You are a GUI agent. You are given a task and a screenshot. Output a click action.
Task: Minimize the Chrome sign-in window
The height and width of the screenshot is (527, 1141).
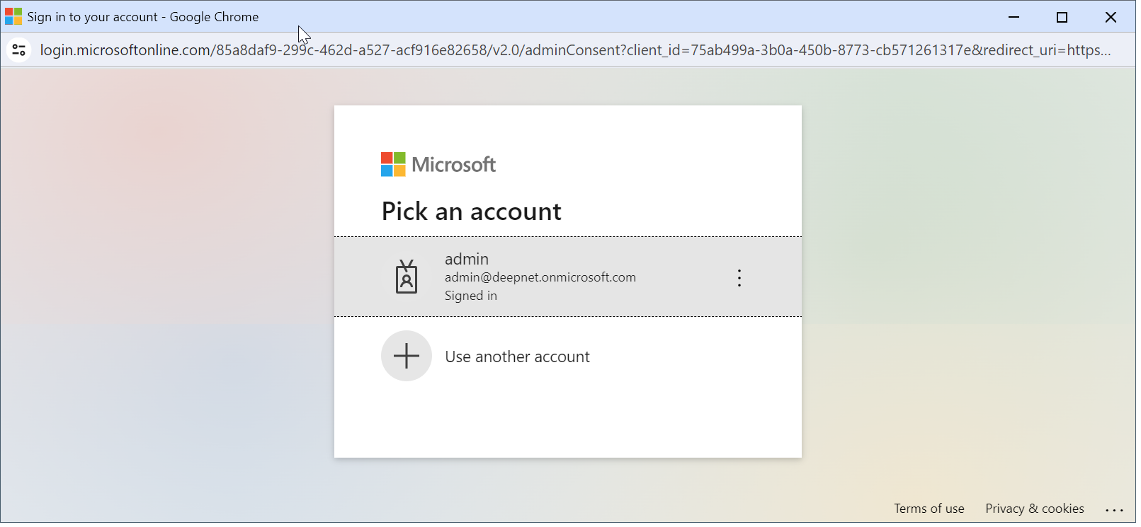[1014, 17]
